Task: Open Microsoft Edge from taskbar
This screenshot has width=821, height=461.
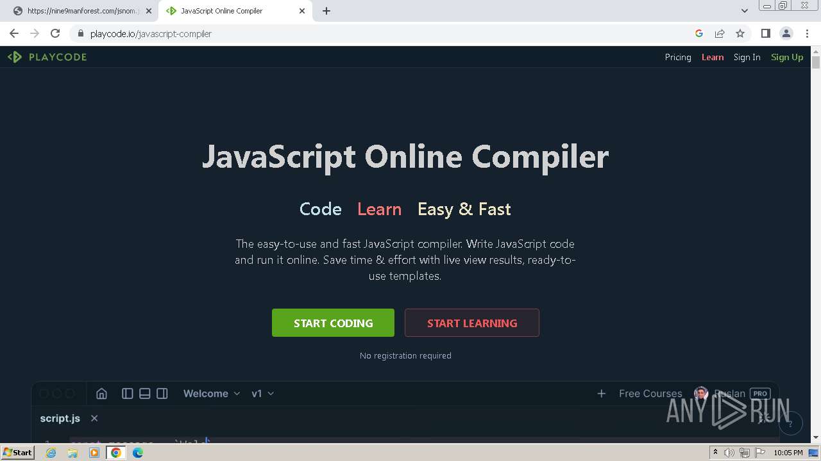Action: click(138, 453)
